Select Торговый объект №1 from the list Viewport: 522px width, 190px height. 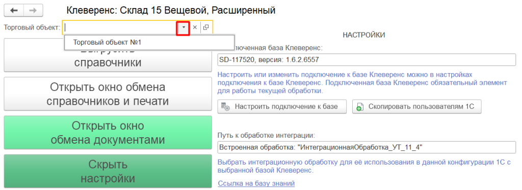coord(149,43)
